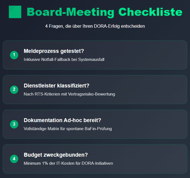Select the "Budget zweckgebunden?" heading
The height and width of the screenshot is (178, 190).
coord(56,155)
